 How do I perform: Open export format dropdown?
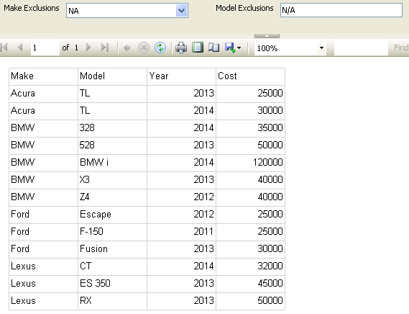click(233, 48)
